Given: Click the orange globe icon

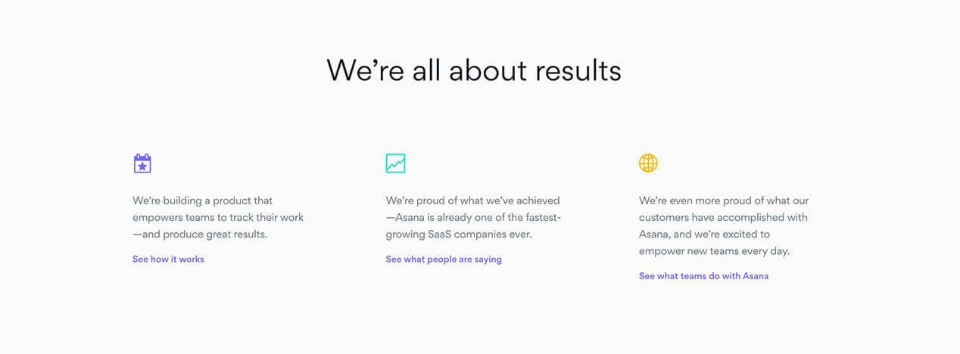Looking at the screenshot, I should 648,163.
